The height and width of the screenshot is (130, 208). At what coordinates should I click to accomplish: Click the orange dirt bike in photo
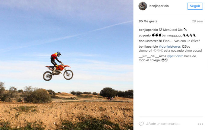pyautogui.click(x=58, y=72)
